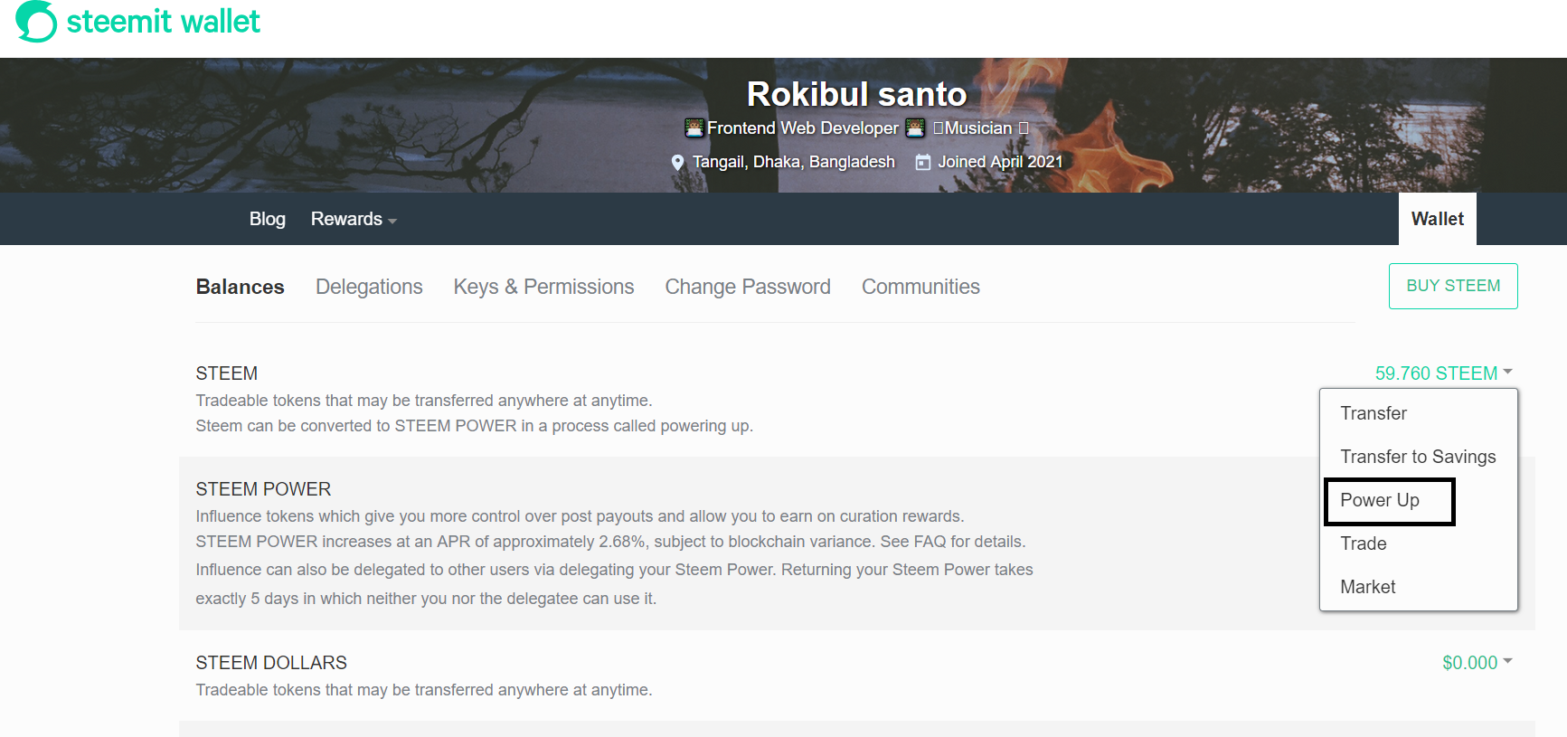1567x737 pixels.
Task: Click the BUY STEEM button
Action: 1453,286
